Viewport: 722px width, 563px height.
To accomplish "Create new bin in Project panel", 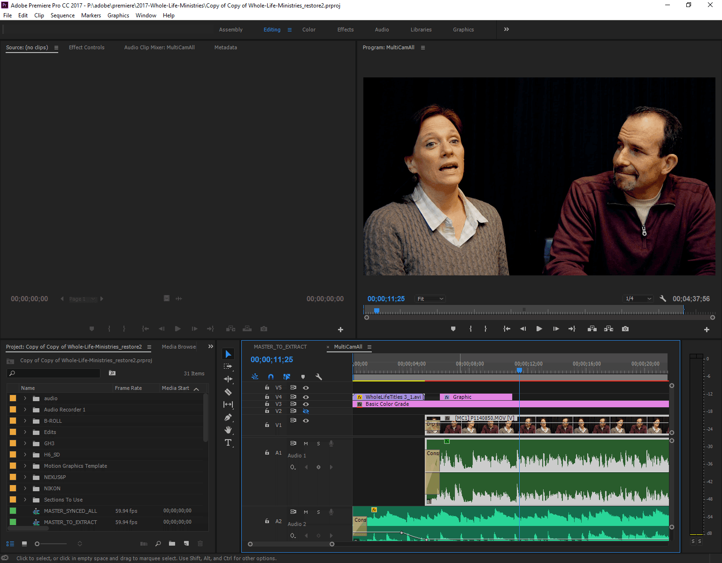I will pos(172,544).
